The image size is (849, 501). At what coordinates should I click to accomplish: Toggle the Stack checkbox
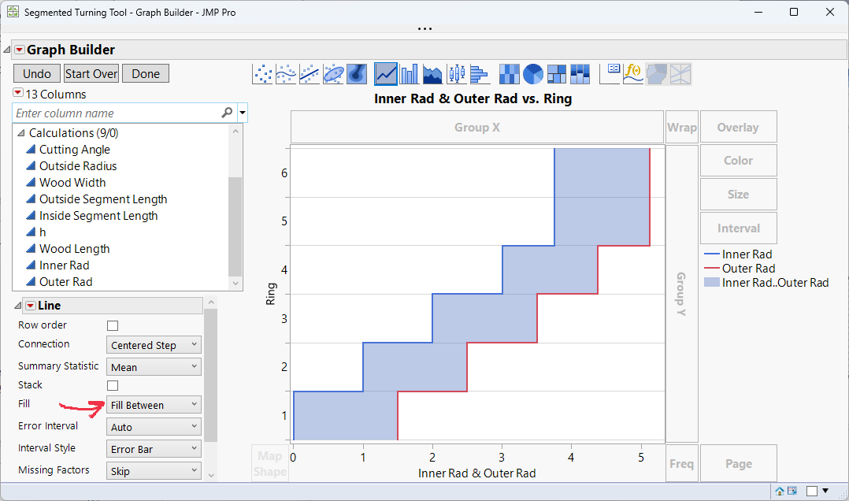tap(112, 384)
